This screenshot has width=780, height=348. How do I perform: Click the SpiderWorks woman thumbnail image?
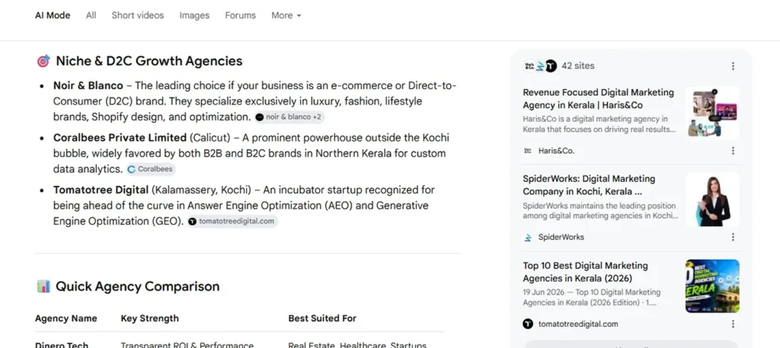[712, 200]
